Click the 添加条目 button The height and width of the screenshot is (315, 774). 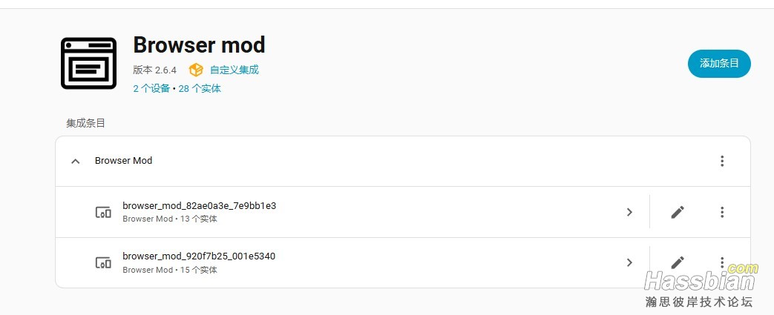click(719, 64)
